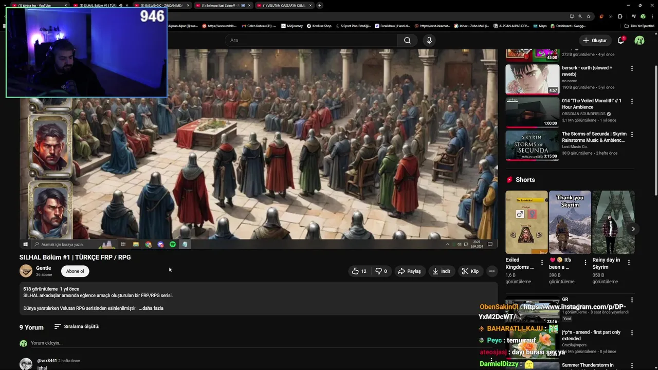Open the Maps bookmark

click(540, 26)
